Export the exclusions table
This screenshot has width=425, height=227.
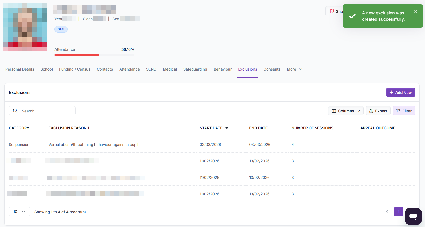click(x=378, y=111)
